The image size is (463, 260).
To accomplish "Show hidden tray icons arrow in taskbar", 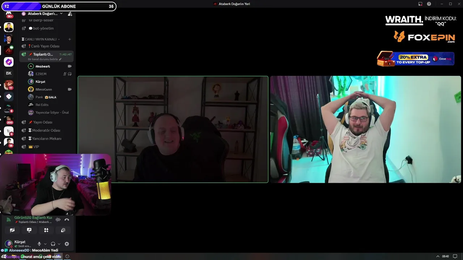I will pyautogui.click(x=438, y=256).
